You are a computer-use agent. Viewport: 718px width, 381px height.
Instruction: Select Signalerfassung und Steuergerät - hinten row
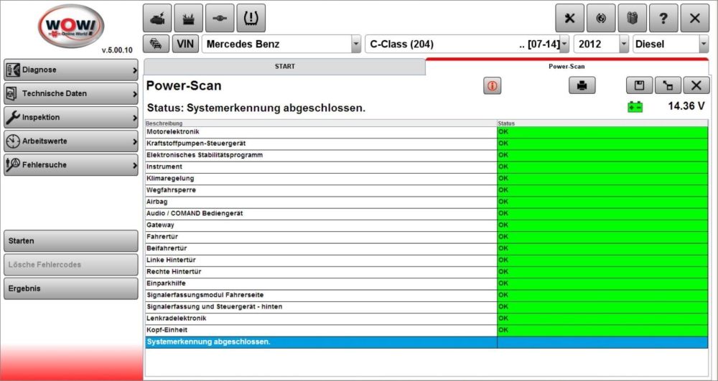point(426,307)
